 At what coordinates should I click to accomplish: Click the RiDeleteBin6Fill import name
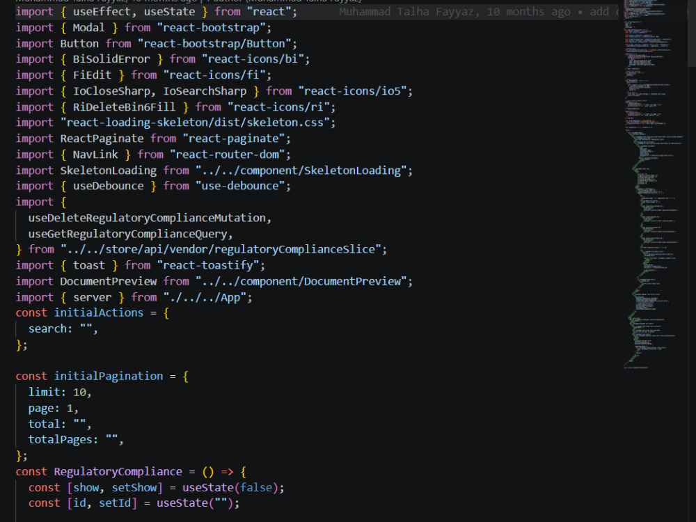125,107
